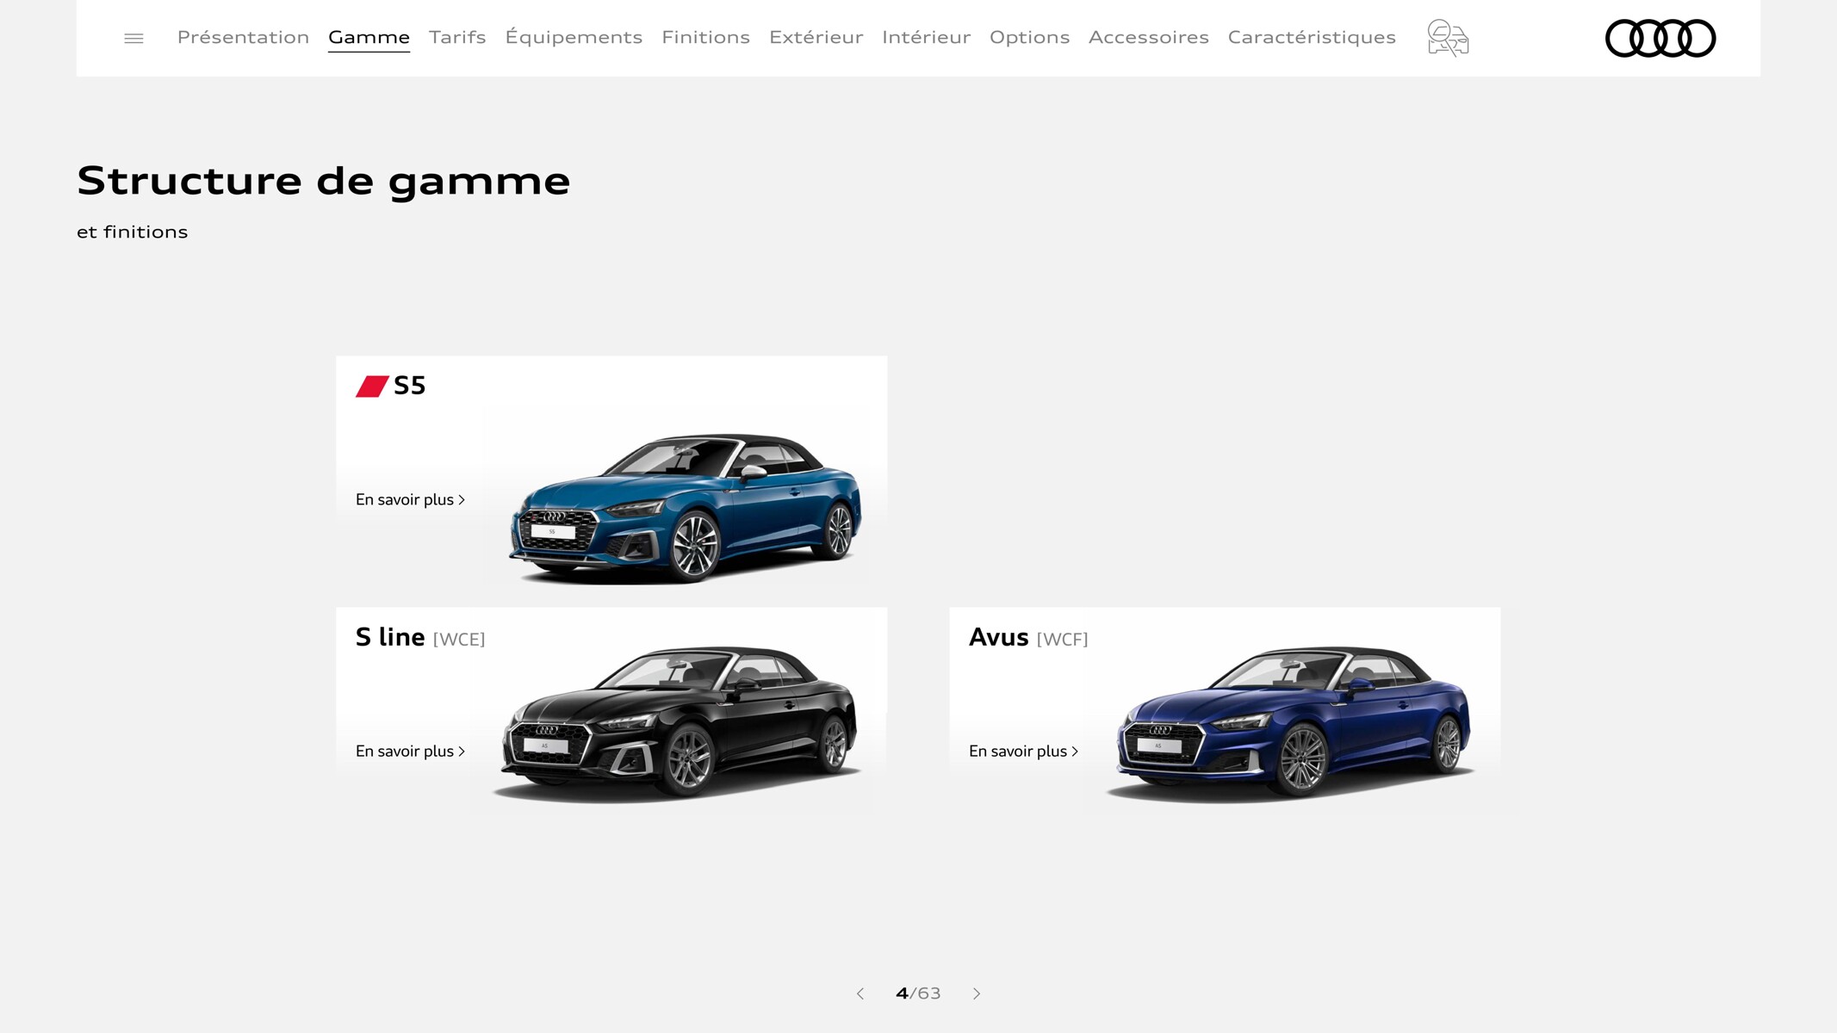The height and width of the screenshot is (1033, 1837).
Task: Click En savoir plus for S line
Action: point(410,751)
